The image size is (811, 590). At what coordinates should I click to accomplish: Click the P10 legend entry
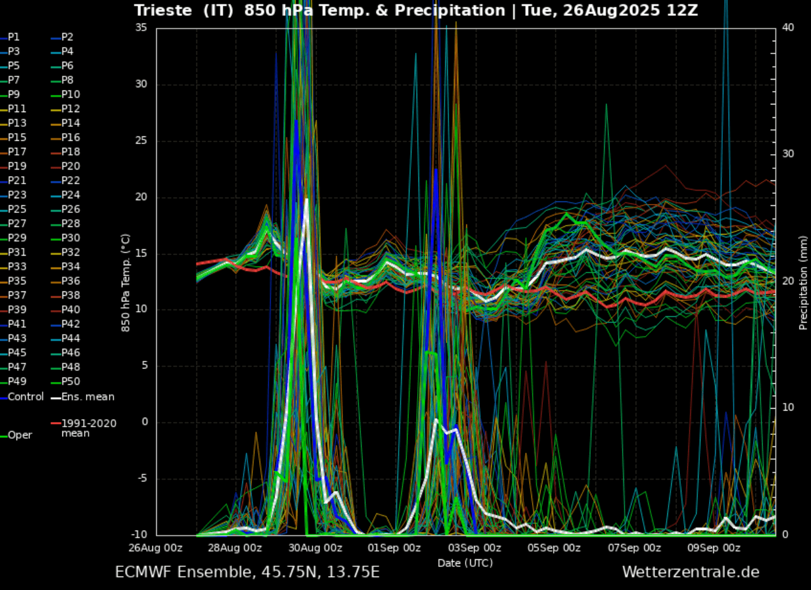(x=66, y=94)
